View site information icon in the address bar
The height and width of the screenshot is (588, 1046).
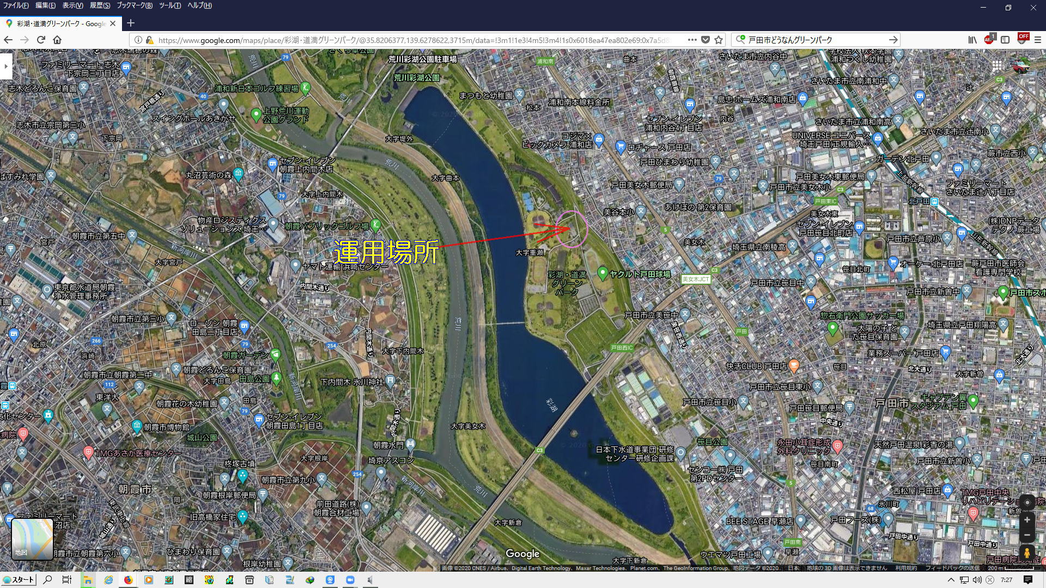pyautogui.click(x=138, y=40)
